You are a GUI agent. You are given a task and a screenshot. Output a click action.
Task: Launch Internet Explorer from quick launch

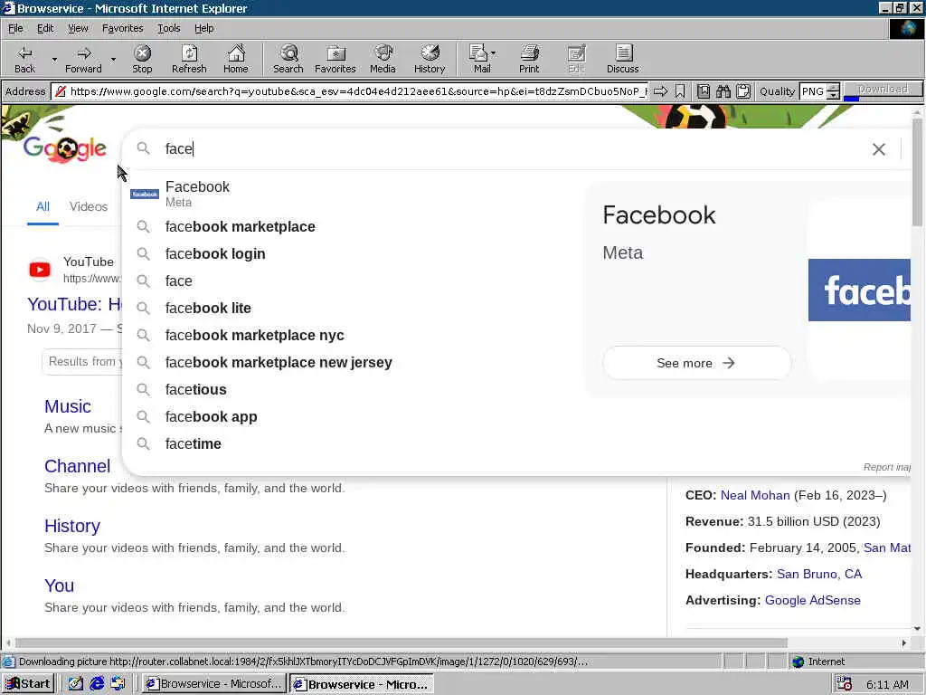click(97, 684)
